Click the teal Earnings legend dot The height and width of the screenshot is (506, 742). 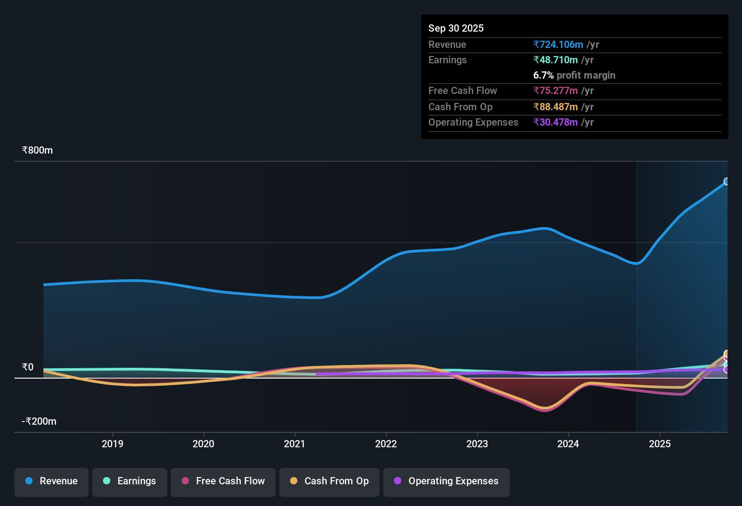(x=107, y=481)
